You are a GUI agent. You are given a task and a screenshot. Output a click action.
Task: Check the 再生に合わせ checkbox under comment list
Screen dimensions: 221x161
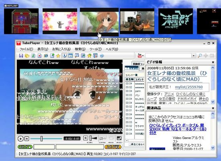pos(129,145)
